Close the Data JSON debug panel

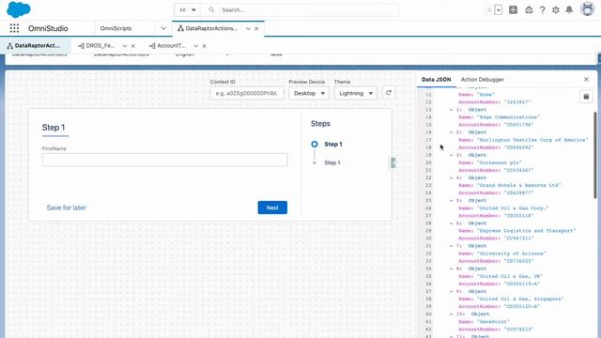[586, 79]
